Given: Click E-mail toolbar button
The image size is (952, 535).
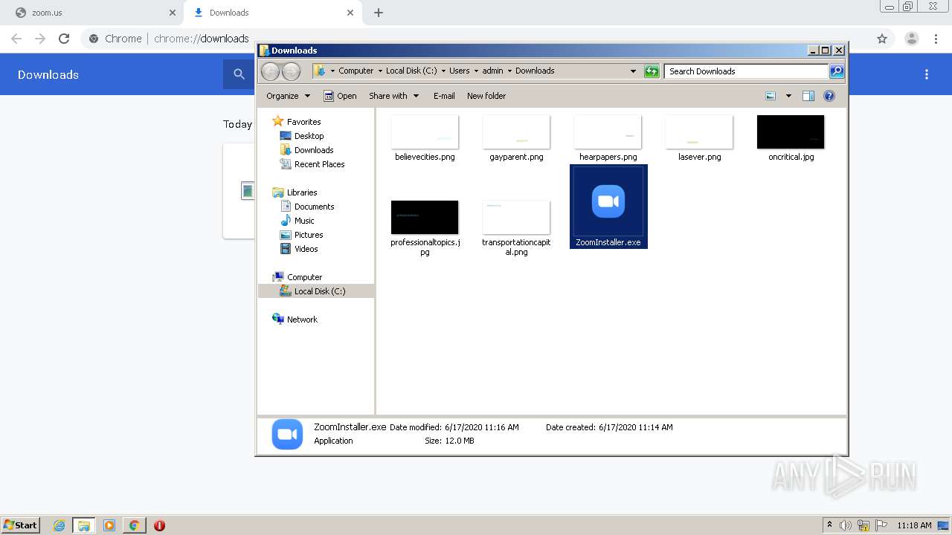Looking at the screenshot, I should pos(444,96).
